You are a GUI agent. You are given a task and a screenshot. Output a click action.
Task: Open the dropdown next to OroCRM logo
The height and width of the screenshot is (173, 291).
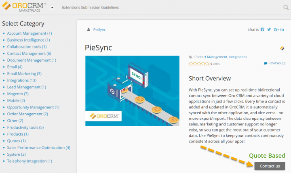pyautogui.click(x=52, y=8)
